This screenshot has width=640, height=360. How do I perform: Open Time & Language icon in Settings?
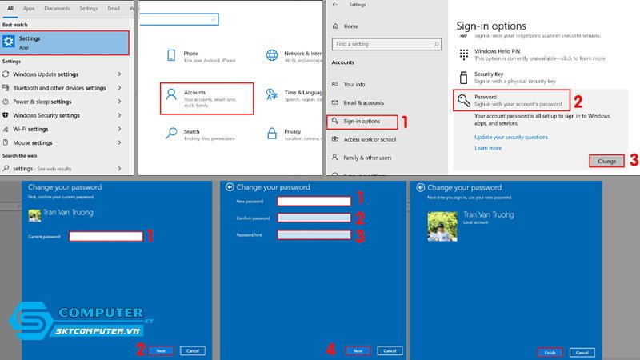click(271, 94)
